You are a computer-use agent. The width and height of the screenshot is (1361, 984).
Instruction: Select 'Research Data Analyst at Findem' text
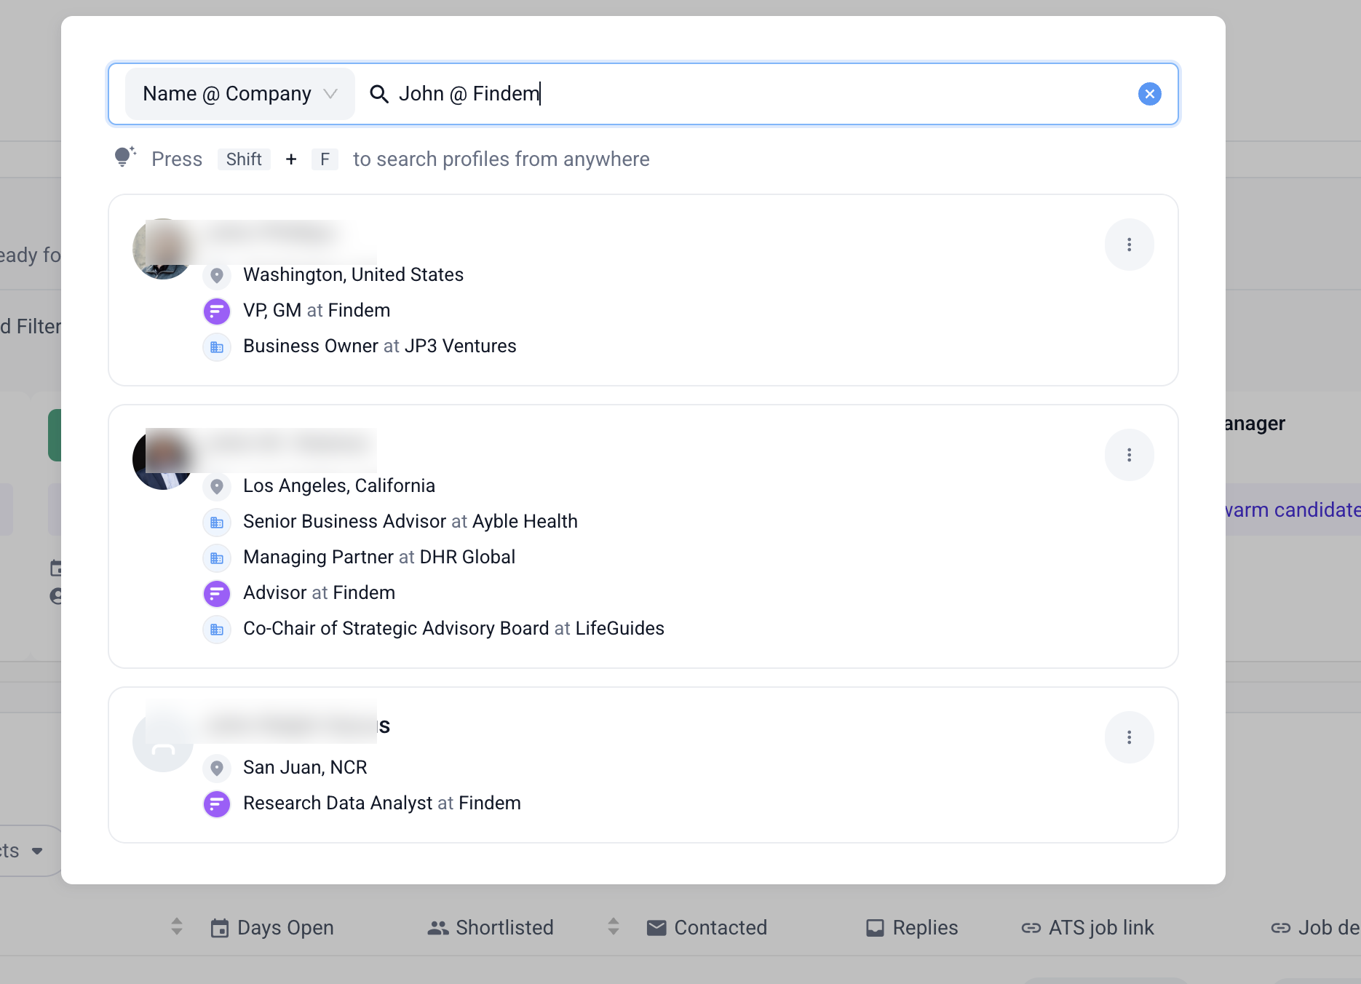pyautogui.click(x=382, y=804)
